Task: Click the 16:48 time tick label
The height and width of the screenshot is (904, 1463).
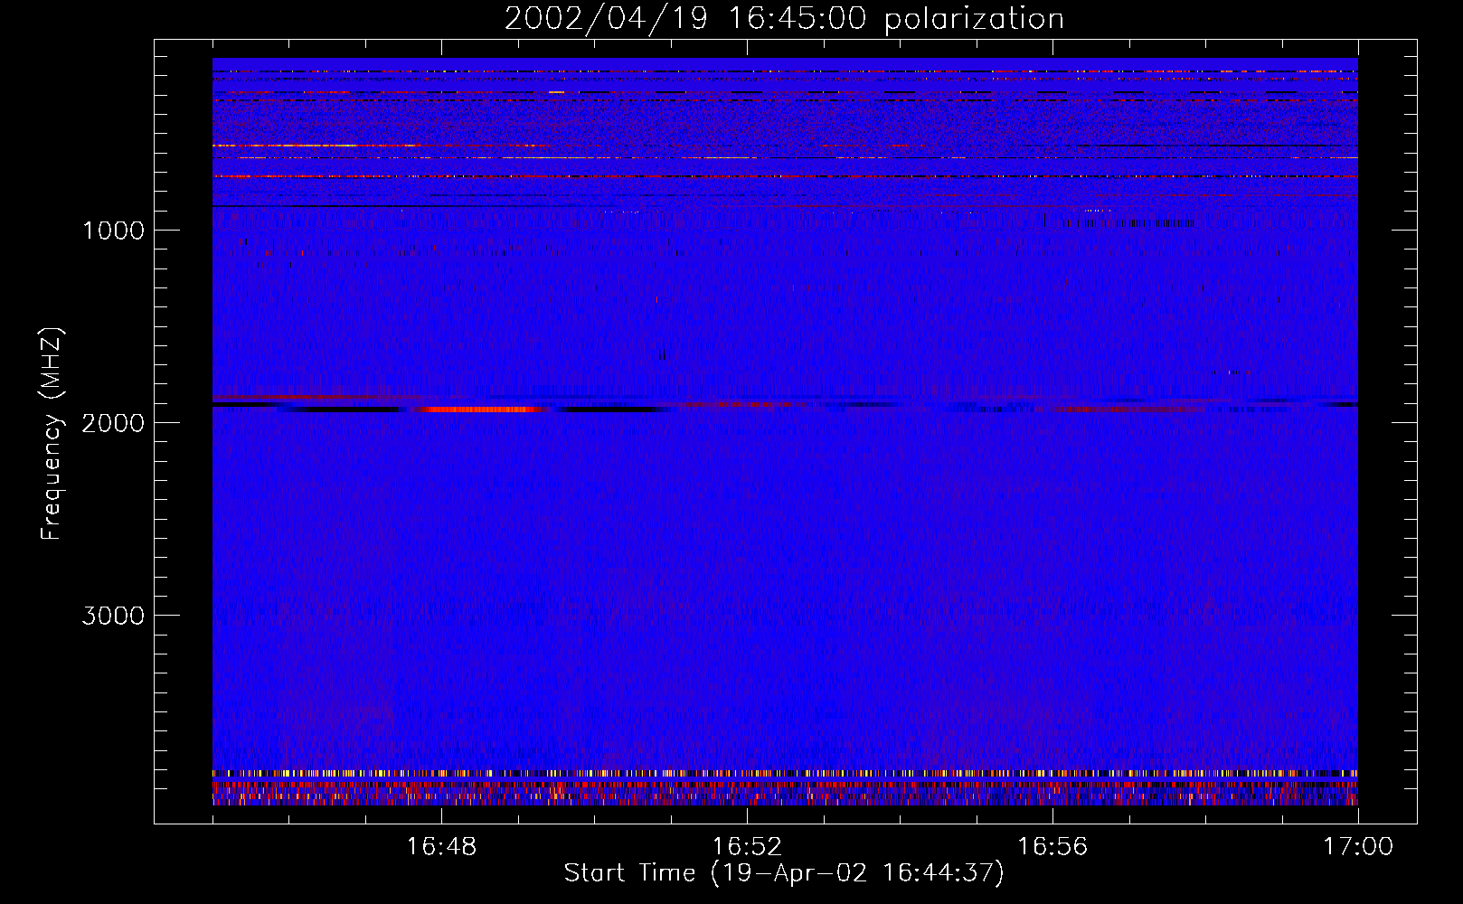Action: click(441, 847)
